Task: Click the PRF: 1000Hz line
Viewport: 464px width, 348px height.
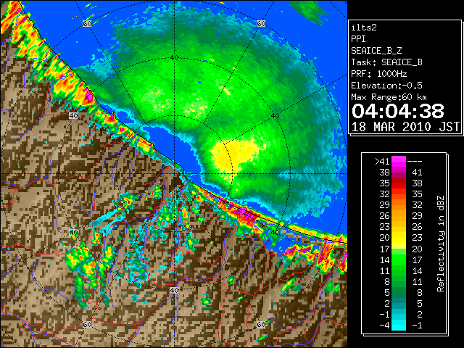Action: pos(379,74)
